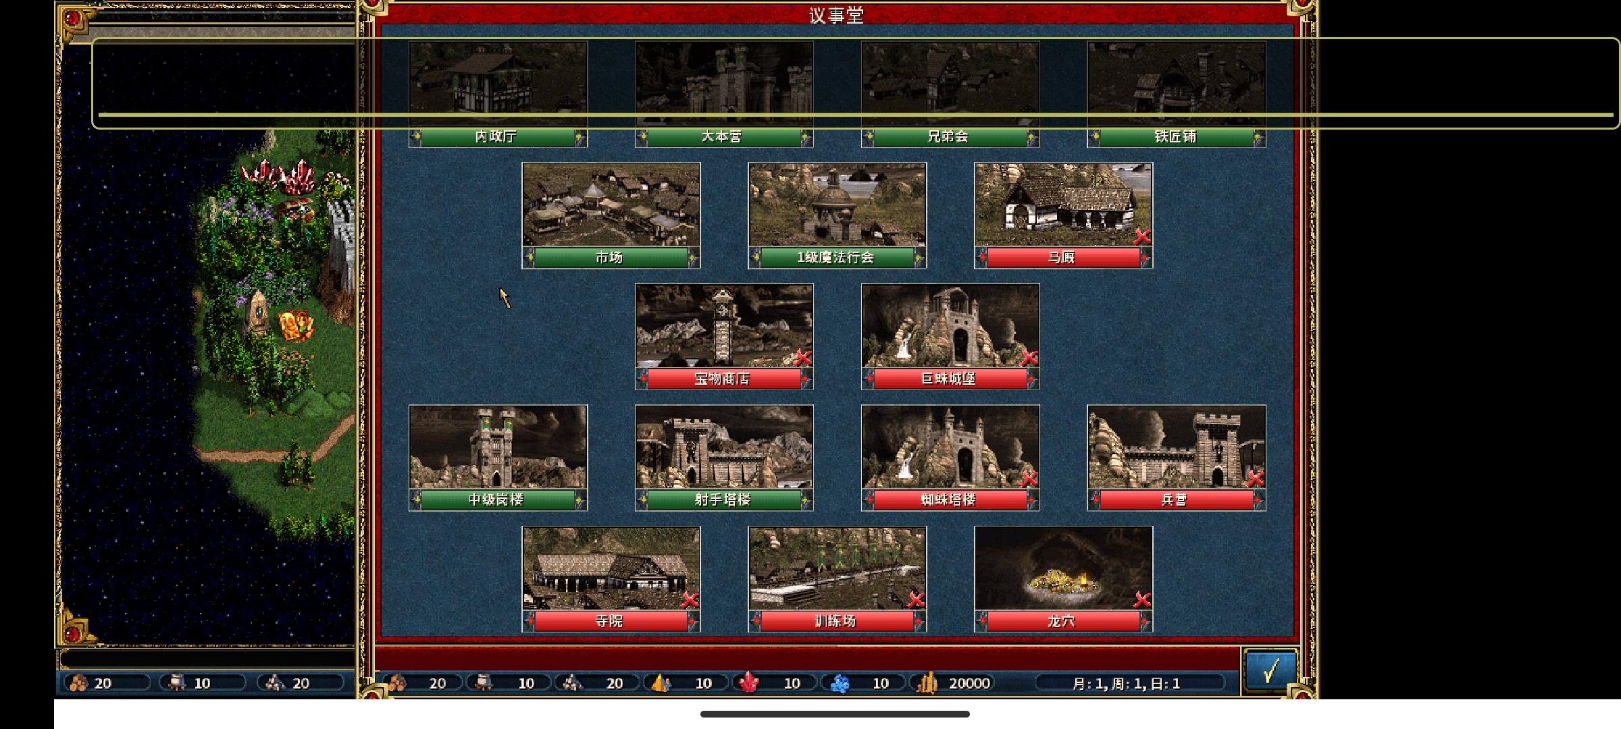Click the treasure chest on the map
The height and width of the screenshot is (729, 1621).
click(x=296, y=209)
